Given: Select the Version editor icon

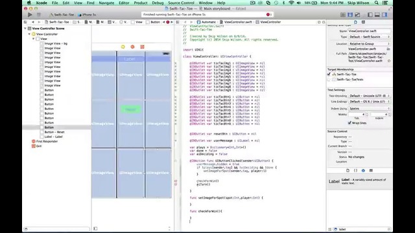Looking at the screenshot, I should [x=357, y=15].
